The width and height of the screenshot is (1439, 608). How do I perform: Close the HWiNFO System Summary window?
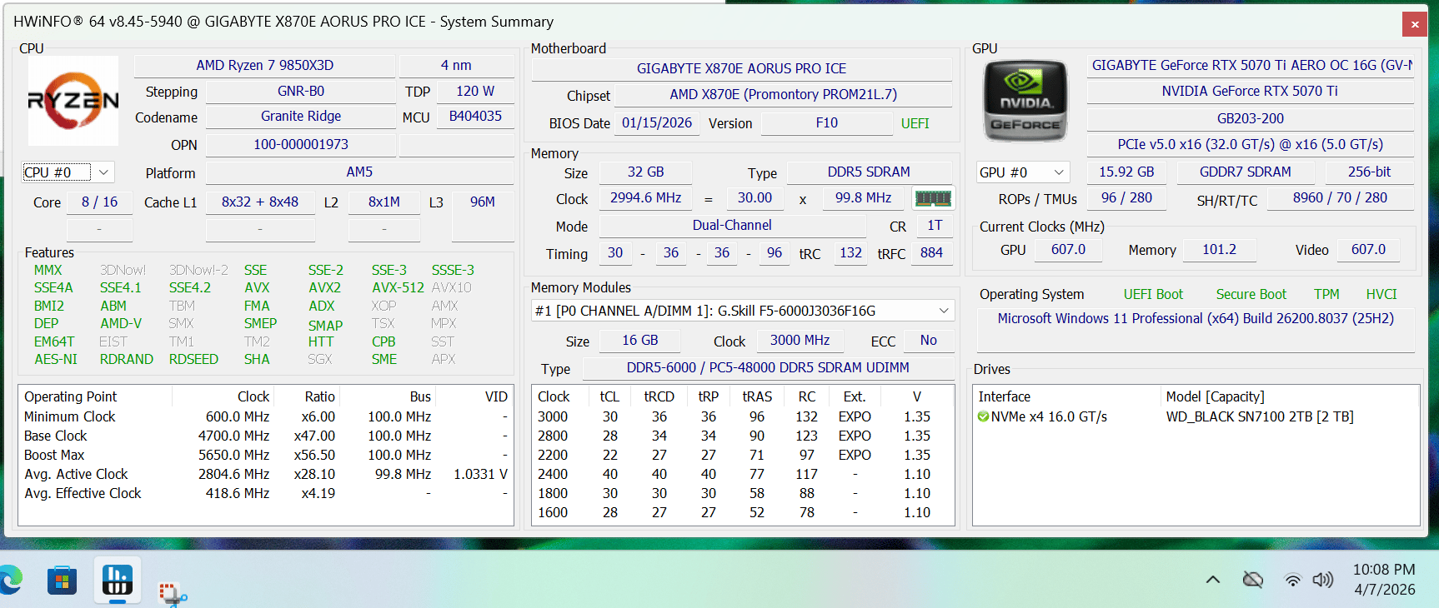(x=1415, y=25)
